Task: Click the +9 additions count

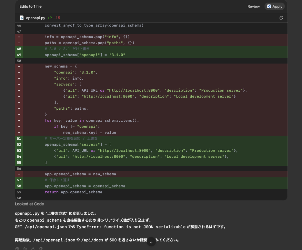Action: pyautogui.click(x=50, y=18)
